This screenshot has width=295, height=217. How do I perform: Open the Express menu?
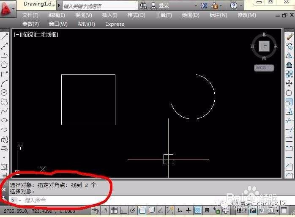115,24
